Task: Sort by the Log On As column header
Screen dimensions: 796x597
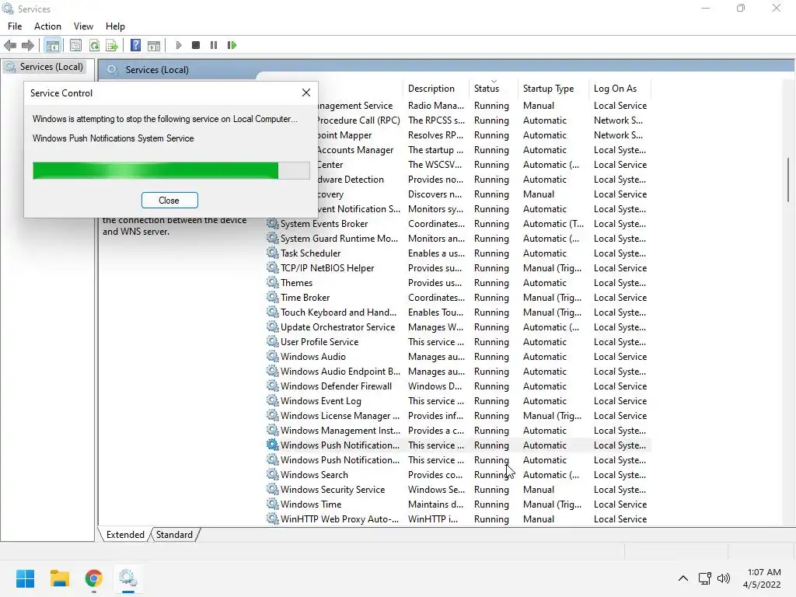Action: point(619,89)
